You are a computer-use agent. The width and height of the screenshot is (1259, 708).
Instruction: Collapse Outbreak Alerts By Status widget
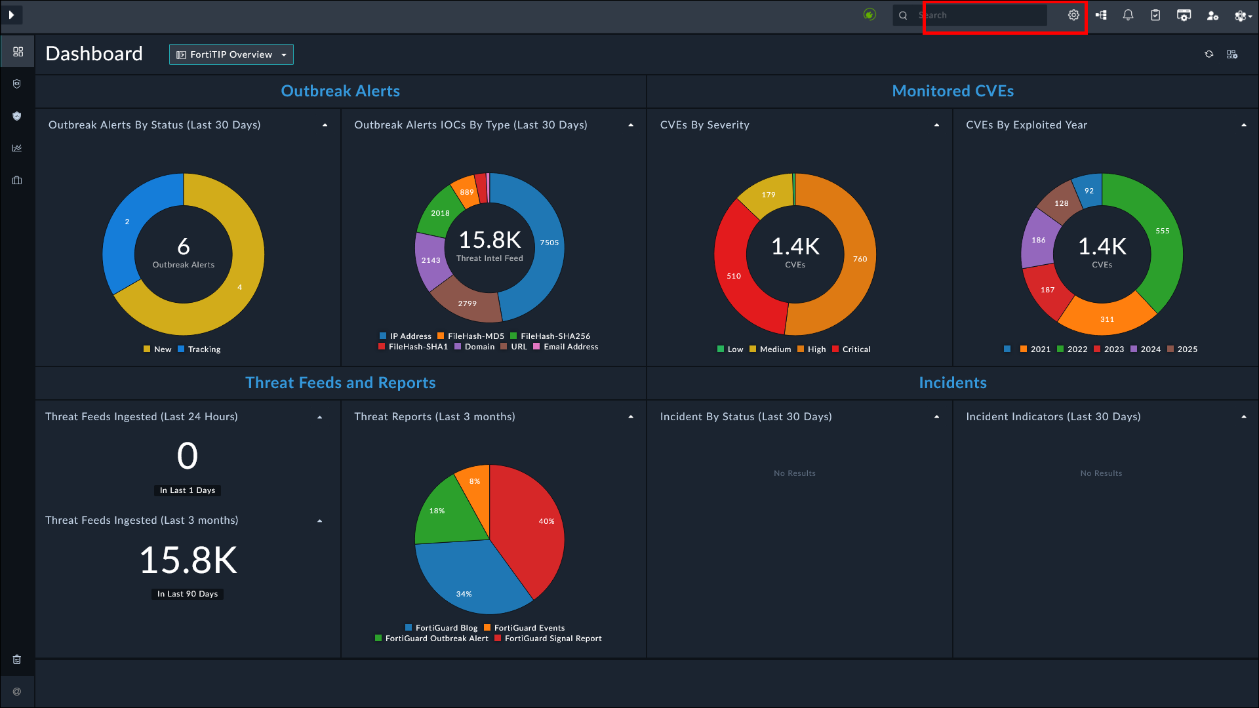pos(325,125)
